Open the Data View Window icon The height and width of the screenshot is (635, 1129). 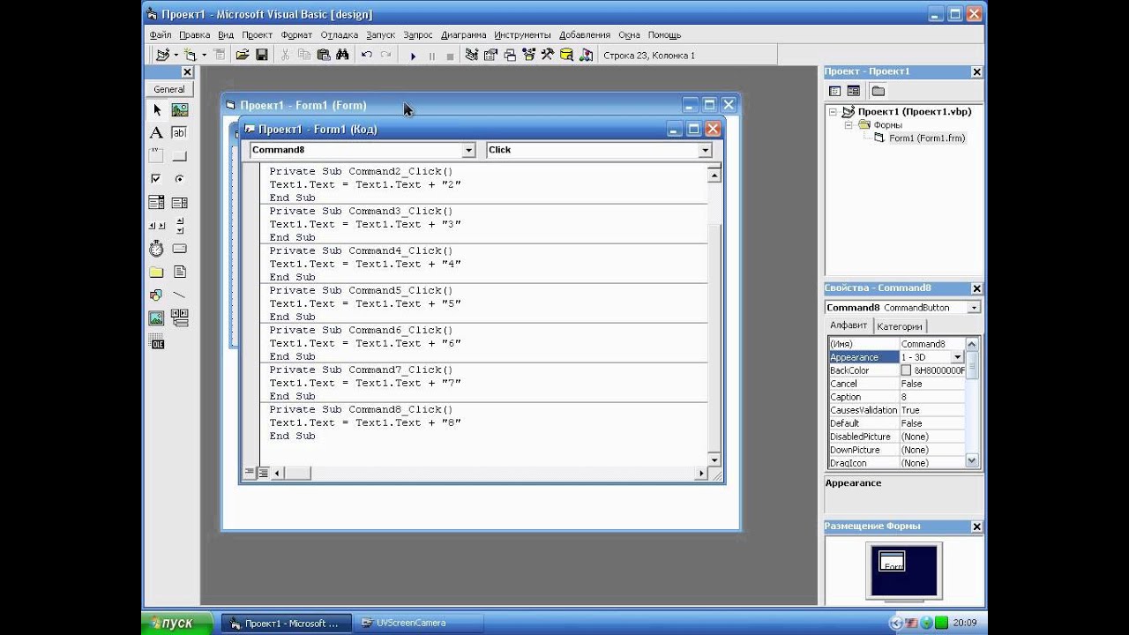tap(566, 55)
